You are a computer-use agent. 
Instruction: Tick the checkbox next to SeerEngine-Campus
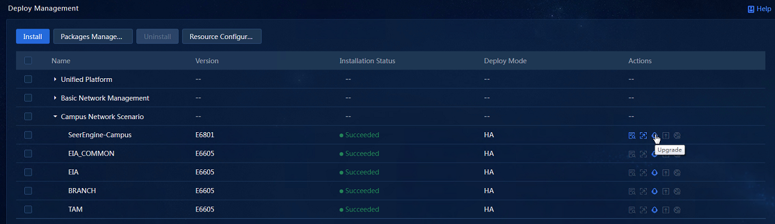(x=28, y=135)
